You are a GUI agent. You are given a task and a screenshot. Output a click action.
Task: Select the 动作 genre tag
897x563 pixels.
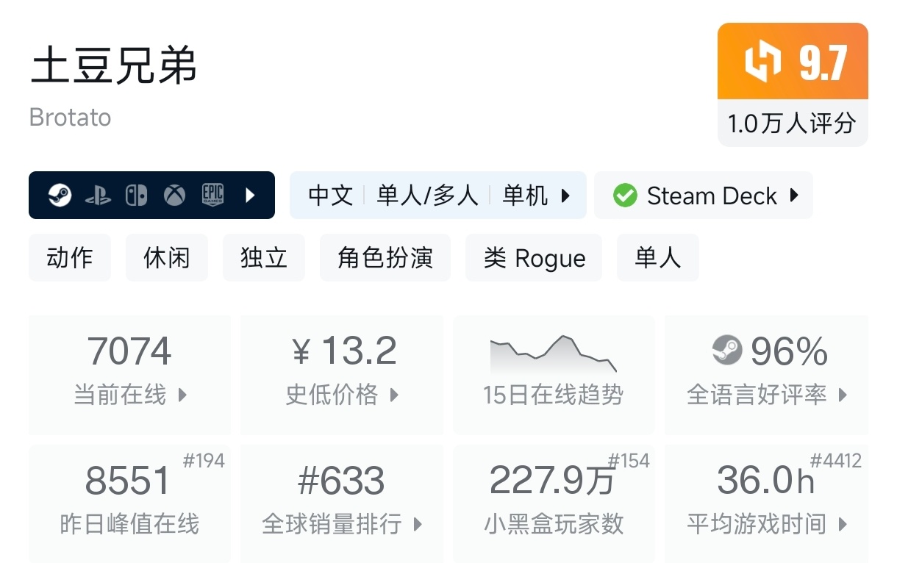click(70, 258)
